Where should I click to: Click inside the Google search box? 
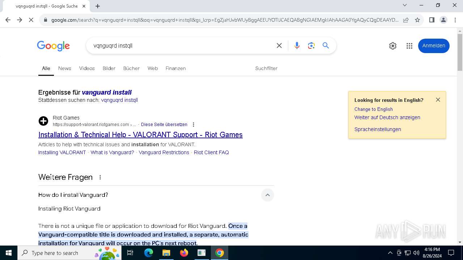tap(181, 45)
